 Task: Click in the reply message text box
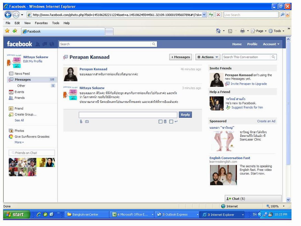(x=128, y=115)
